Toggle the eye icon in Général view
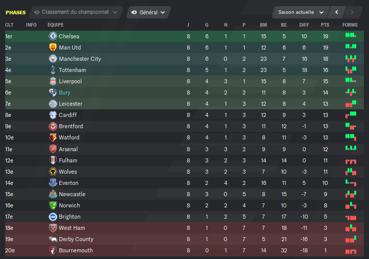Screen dimensions: 369x259 pyautogui.click(x=134, y=12)
